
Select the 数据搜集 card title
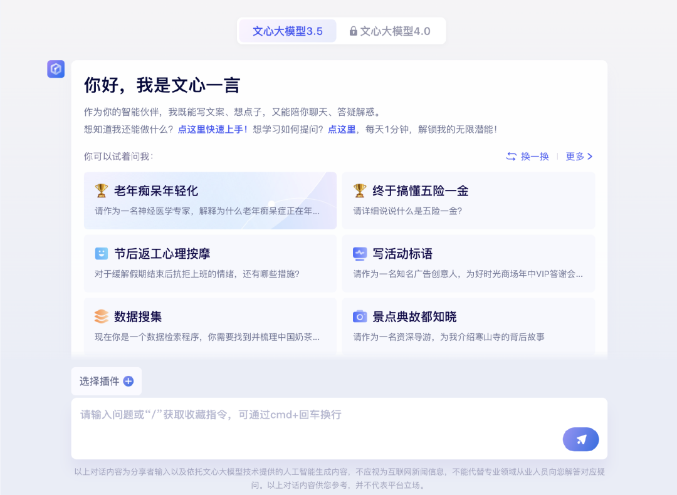pos(138,317)
